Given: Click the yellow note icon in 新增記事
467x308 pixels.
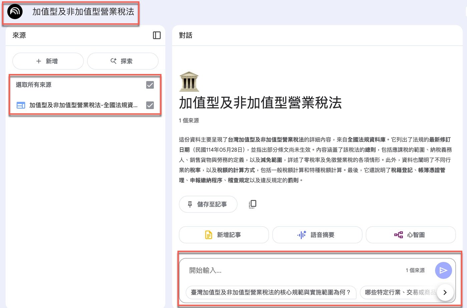Looking at the screenshot, I should (208, 235).
